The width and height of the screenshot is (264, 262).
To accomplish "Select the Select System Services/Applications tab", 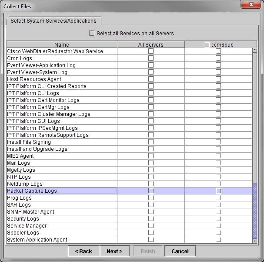I will point(53,21).
